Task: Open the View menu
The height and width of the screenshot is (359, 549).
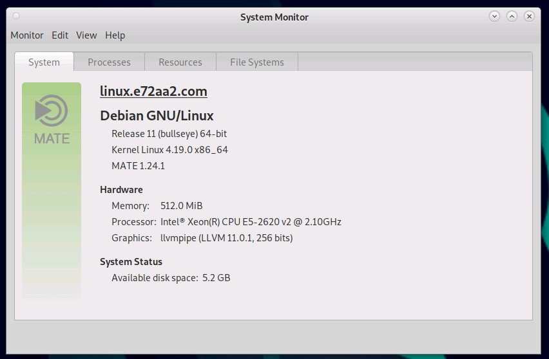Action: [x=86, y=35]
